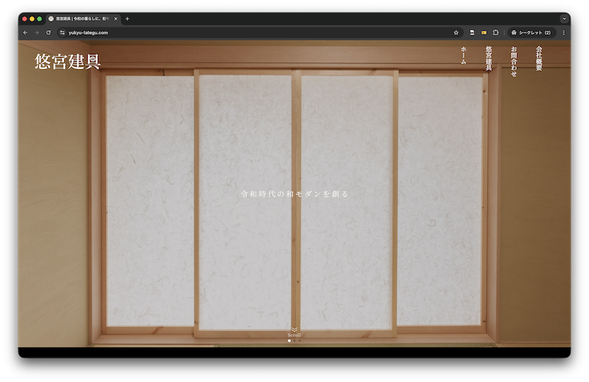Click the browser back arrow

point(25,32)
